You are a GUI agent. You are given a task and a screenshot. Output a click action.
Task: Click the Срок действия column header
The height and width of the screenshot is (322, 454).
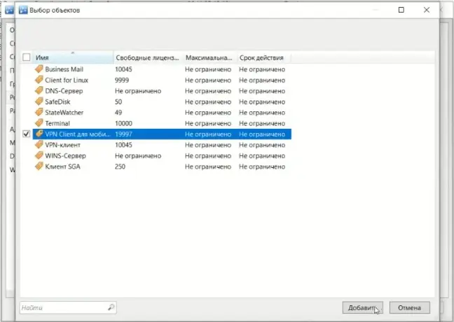coord(263,57)
